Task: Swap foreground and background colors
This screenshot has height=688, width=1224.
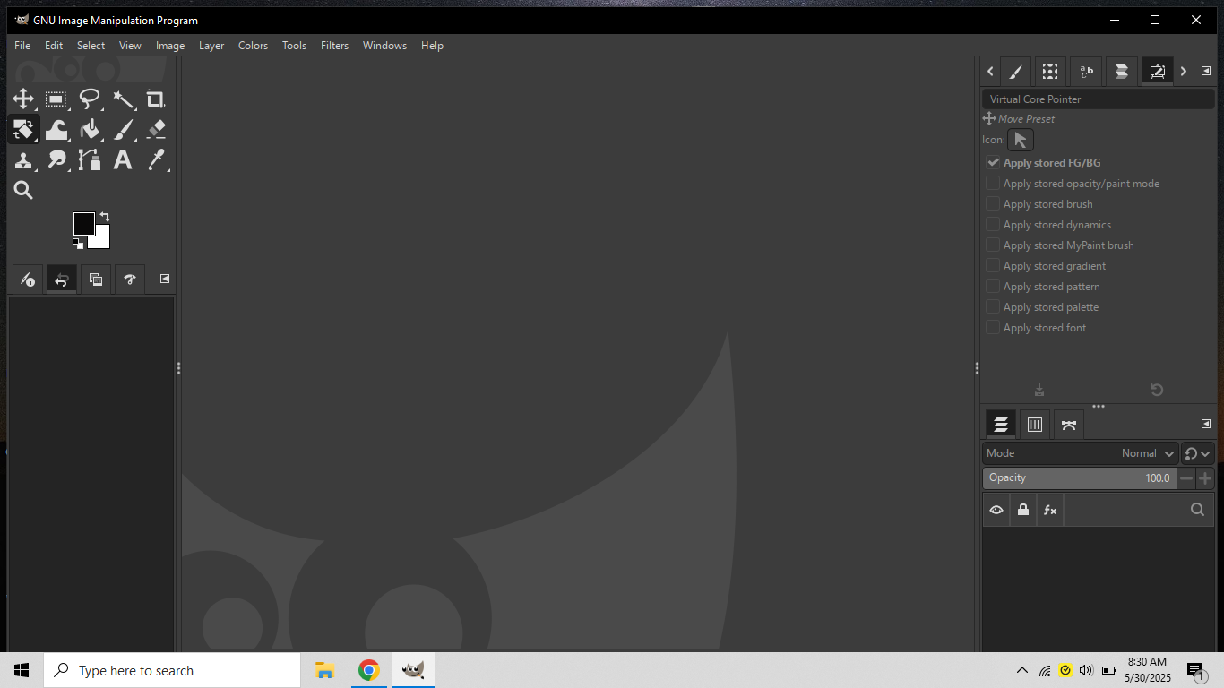Action: pyautogui.click(x=105, y=217)
